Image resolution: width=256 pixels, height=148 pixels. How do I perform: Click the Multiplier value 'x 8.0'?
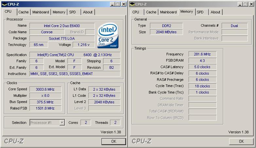click(45, 96)
